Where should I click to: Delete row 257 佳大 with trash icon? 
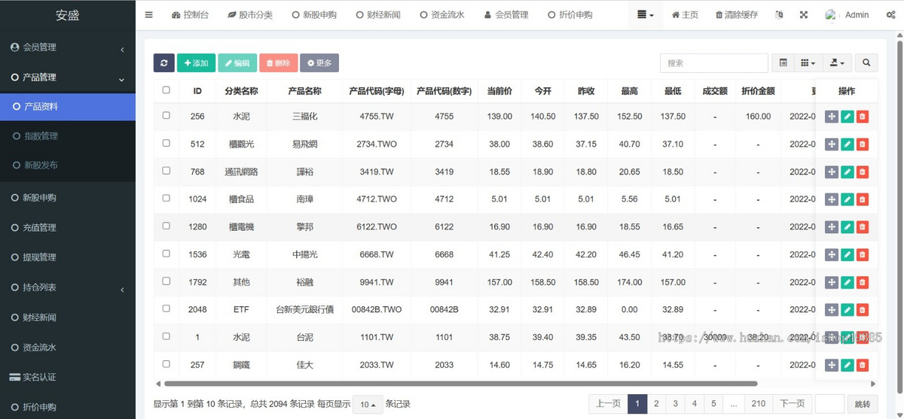863,365
